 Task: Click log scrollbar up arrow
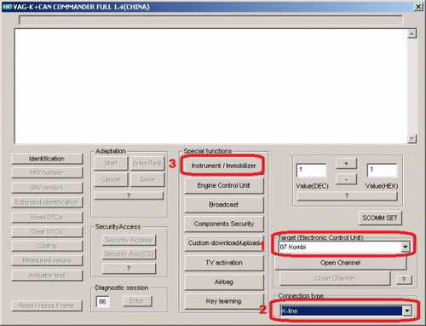coord(412,34)
